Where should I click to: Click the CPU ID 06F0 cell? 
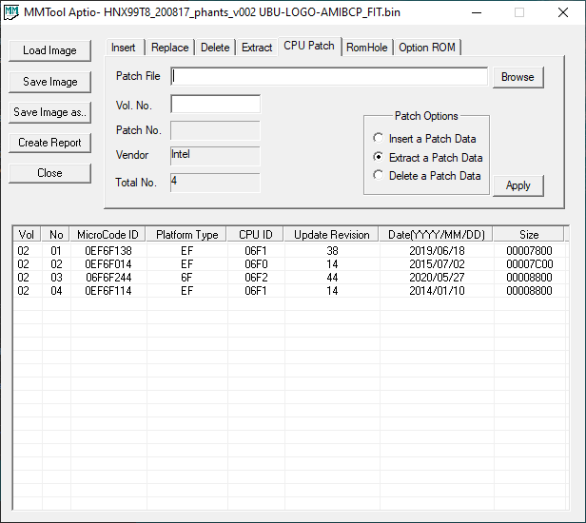[256, 264]
